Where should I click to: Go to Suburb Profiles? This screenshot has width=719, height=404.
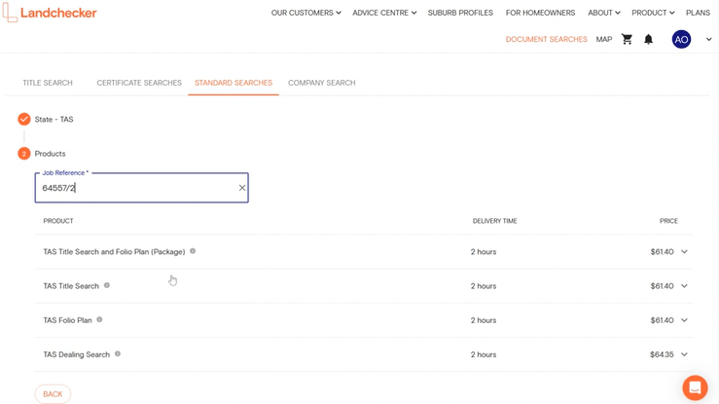click(460, 13)
